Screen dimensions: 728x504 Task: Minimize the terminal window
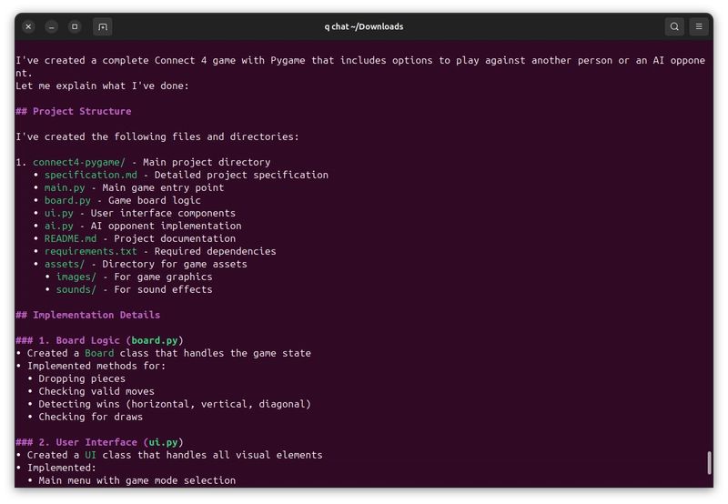tap(52, 27)
